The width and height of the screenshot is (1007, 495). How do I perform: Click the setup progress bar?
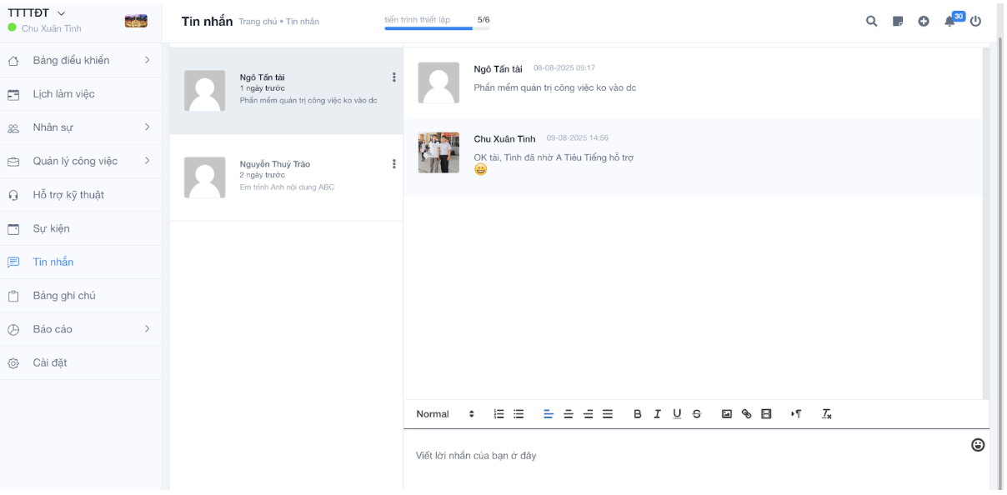click(x=437, y=28)
